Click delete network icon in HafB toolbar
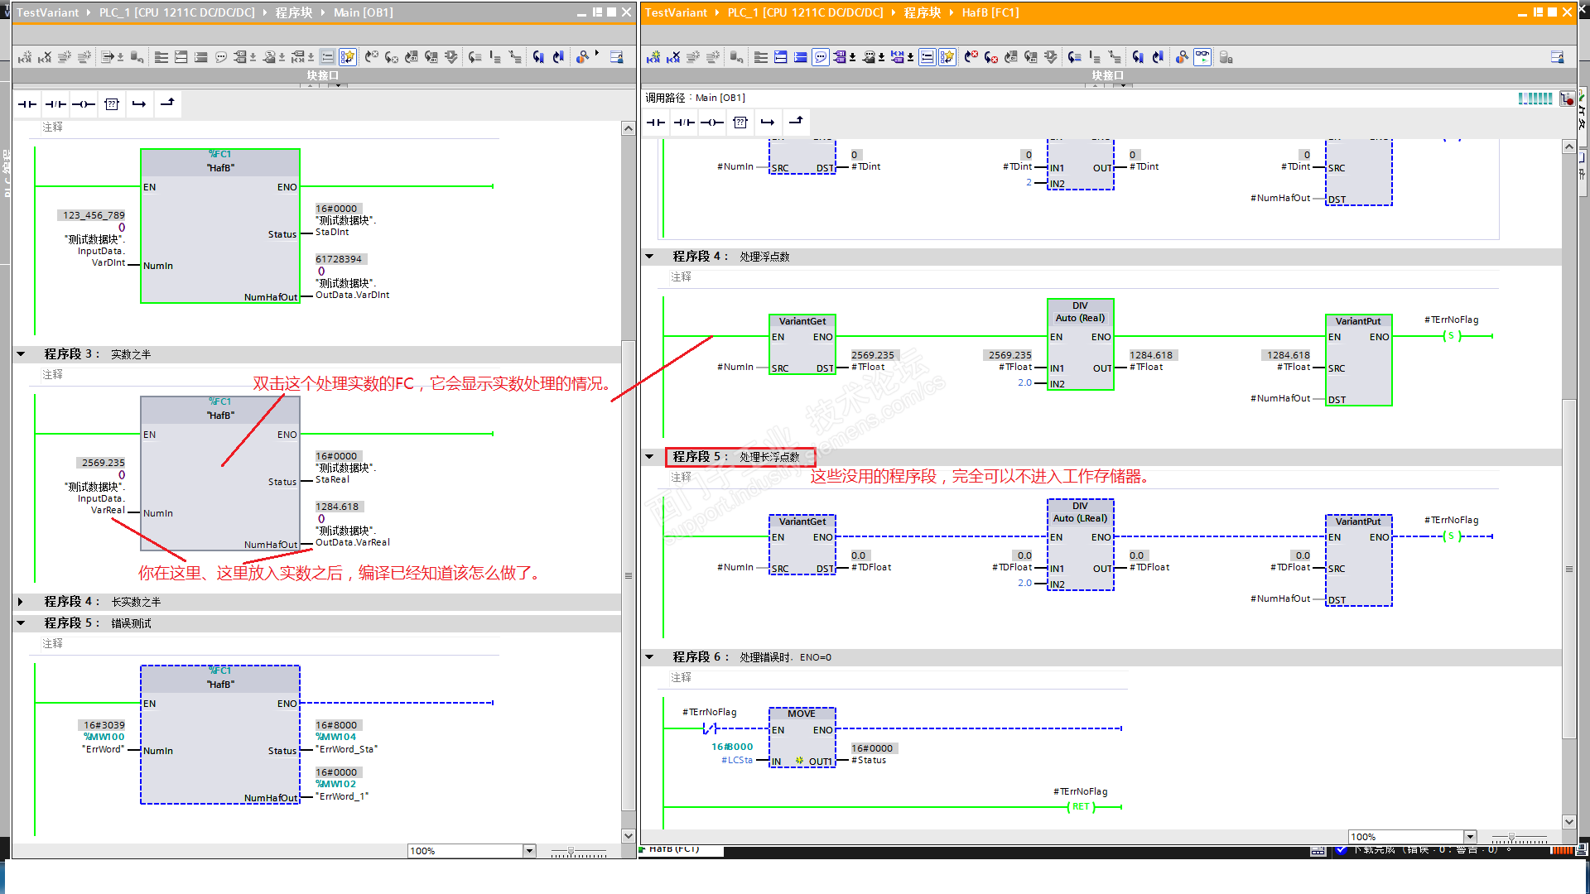1590x894 pixels. (673, 57)
